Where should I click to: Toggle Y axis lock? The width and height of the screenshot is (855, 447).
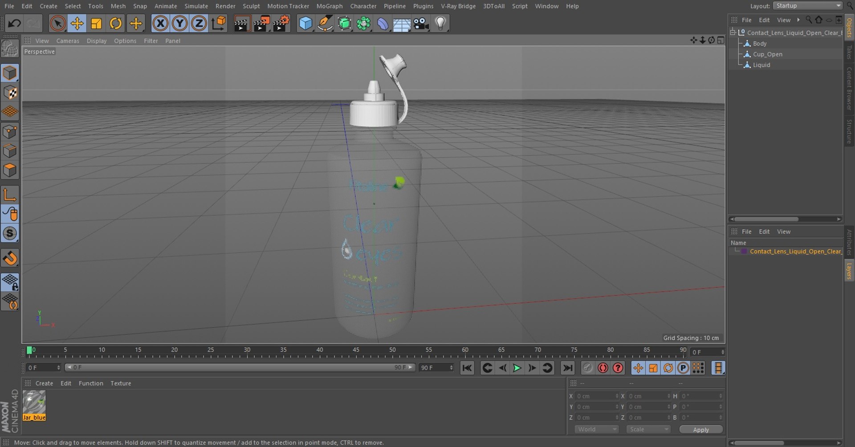point(179,23)
